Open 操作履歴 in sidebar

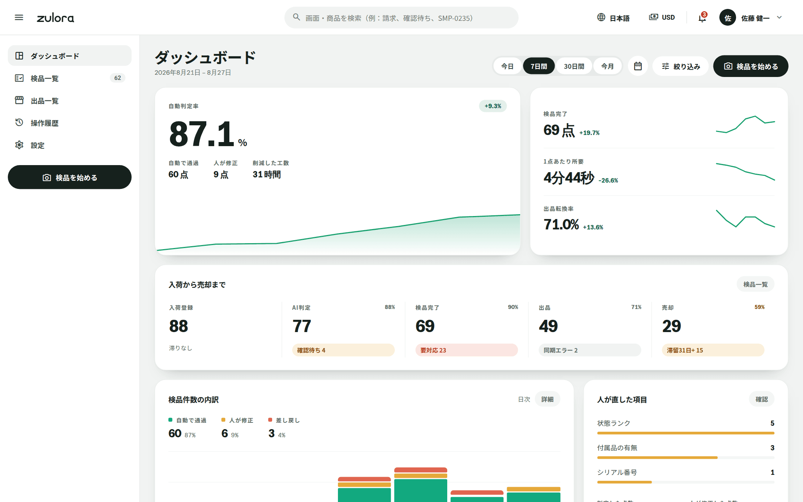70,123
